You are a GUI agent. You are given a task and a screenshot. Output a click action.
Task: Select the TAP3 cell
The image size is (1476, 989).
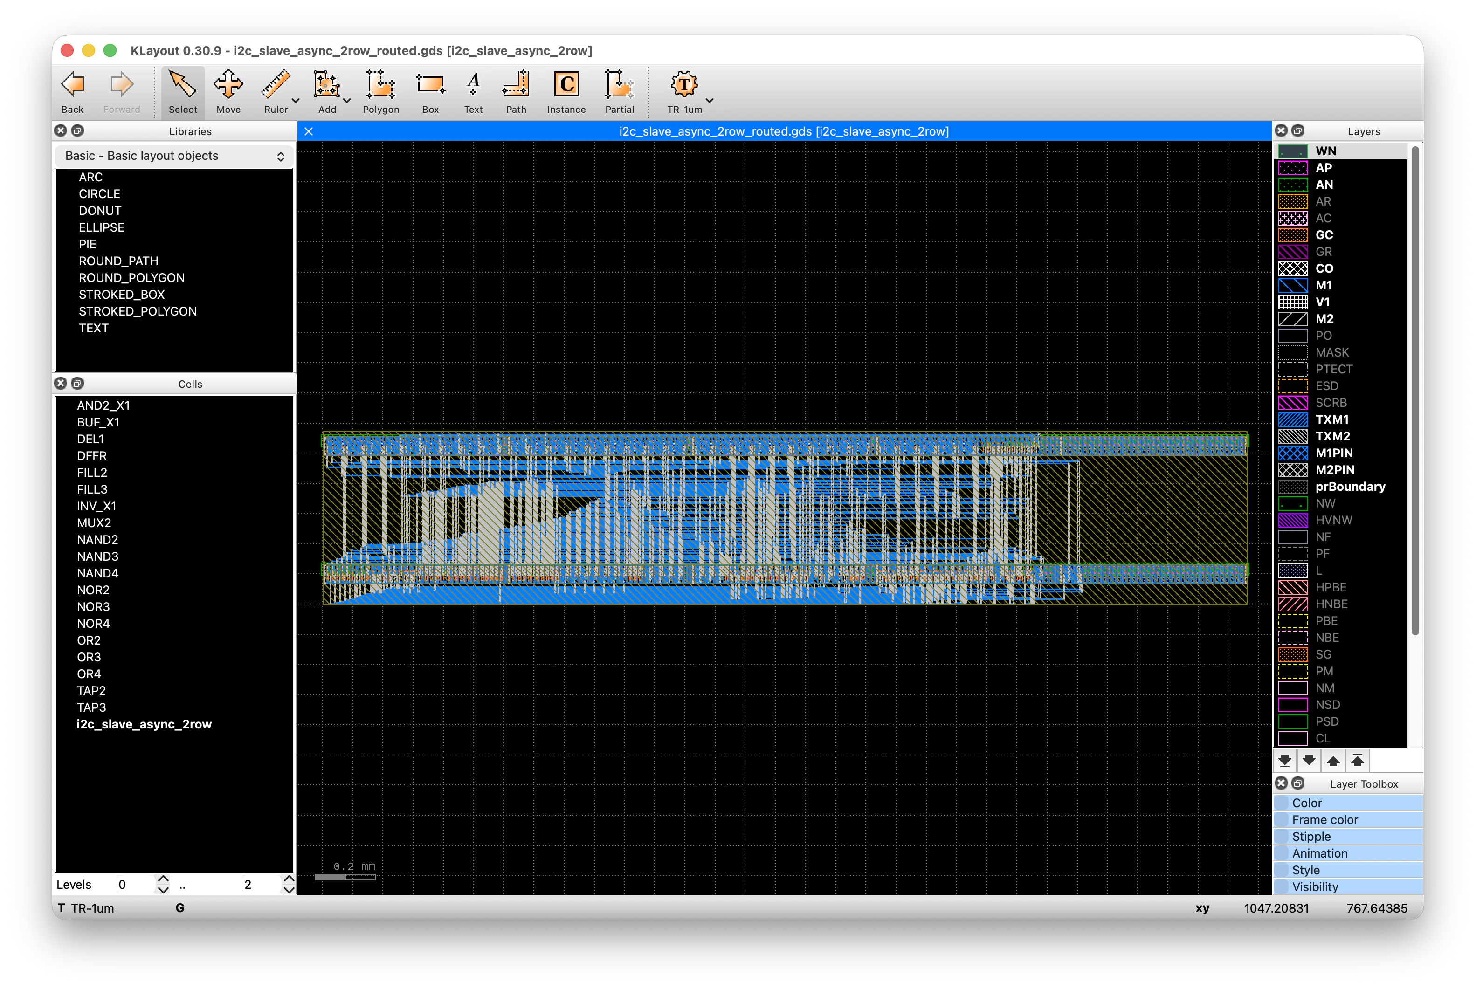tap(91, 707)
